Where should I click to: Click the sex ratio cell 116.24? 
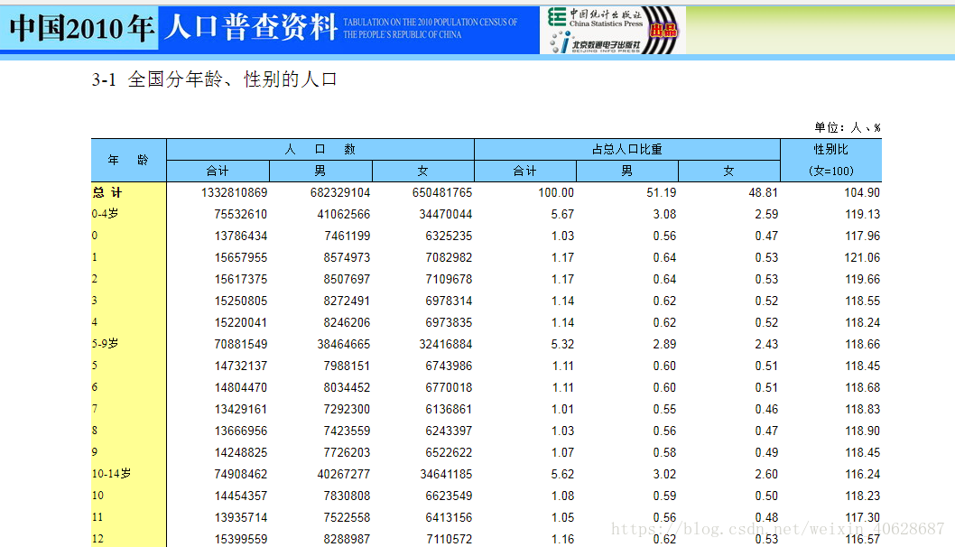coord(862,474)
